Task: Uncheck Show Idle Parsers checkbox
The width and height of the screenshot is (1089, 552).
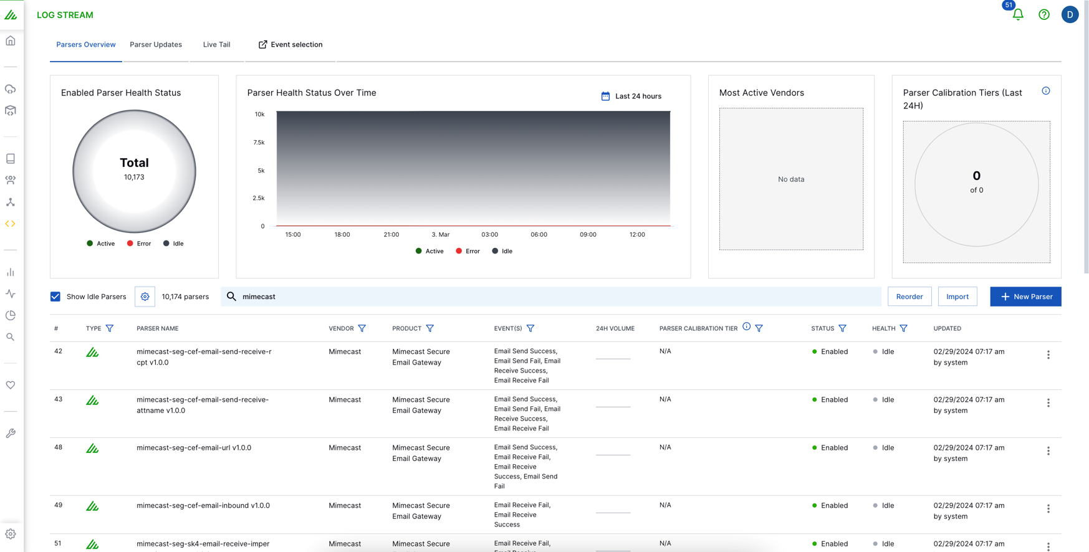Action: [x=55, y=297]
